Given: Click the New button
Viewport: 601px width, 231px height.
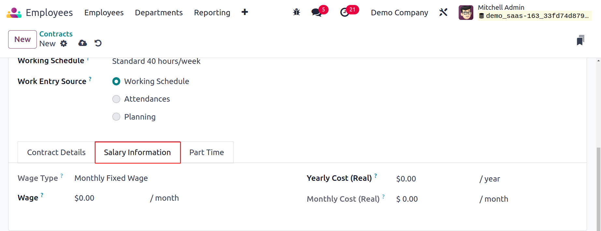Looking at the screenshot, I should tap(22, 39).
